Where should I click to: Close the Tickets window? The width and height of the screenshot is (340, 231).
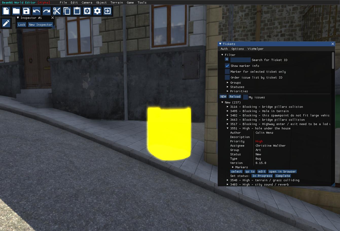(x=333, y=44)
